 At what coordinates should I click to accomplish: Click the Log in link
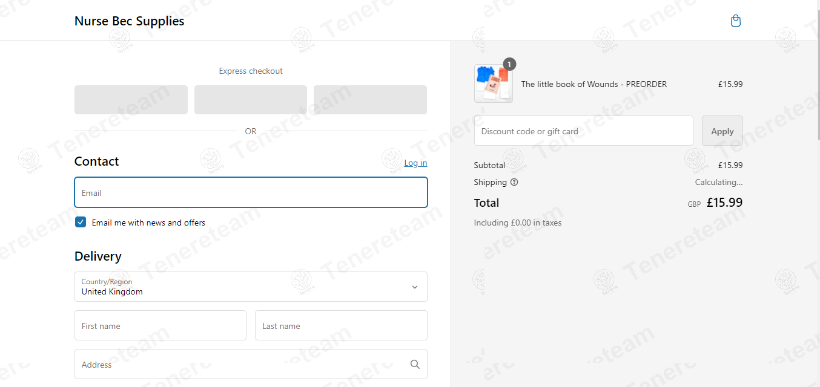click(415, 163)
